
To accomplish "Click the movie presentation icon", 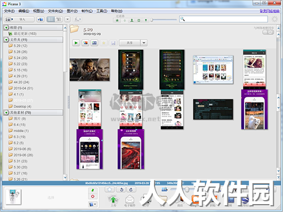I will (95, 43).
